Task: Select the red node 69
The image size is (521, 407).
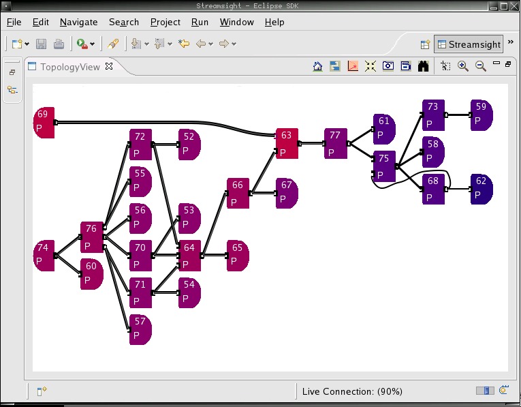Action: tap(43, 122)
